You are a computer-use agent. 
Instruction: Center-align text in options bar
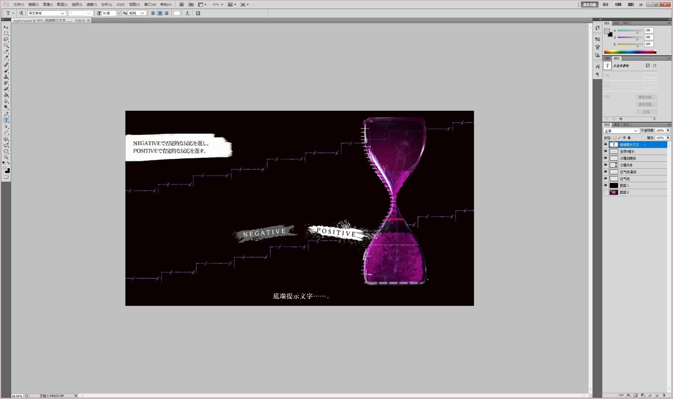tap(160, 13)
